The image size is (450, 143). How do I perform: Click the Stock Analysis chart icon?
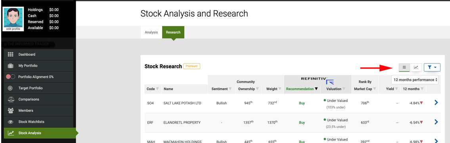11,133
